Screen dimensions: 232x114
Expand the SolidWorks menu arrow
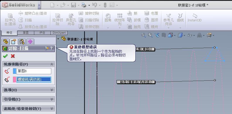[39, 5]
